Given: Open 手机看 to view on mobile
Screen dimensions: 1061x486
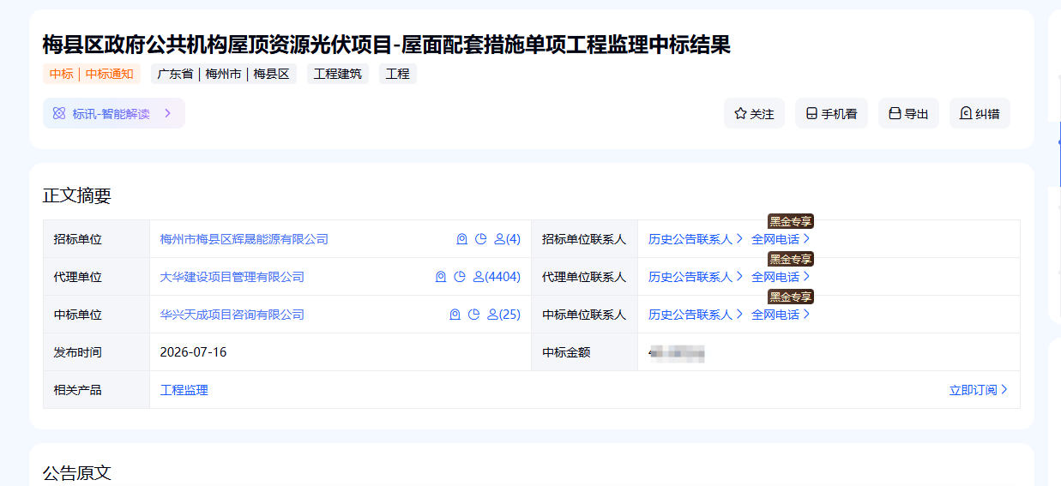Looking at the screenshot, I should (831, 113).
